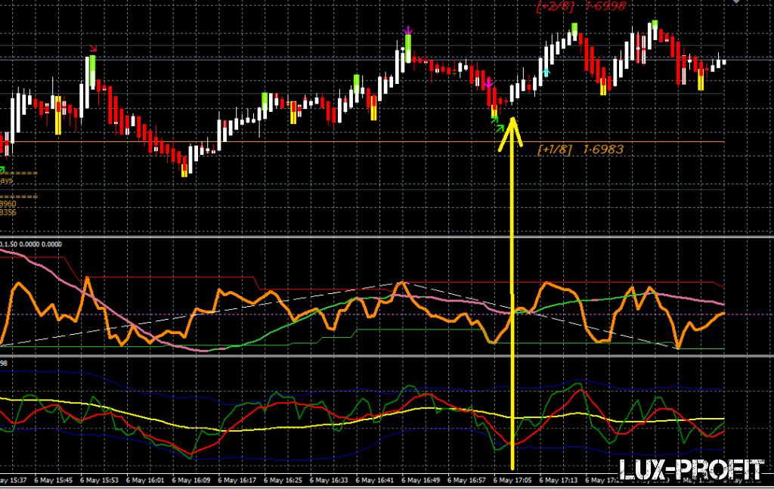Click the magenta arrow above the 17:05 dip

(488, 82)
